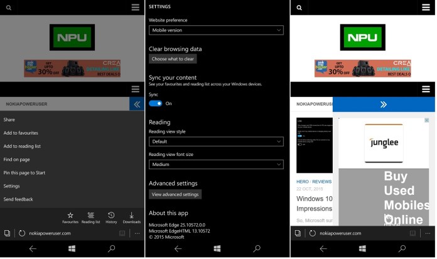Click 30% off banner ad in left phone
Screen dimensions: 437x259
(x=72, y=68)
